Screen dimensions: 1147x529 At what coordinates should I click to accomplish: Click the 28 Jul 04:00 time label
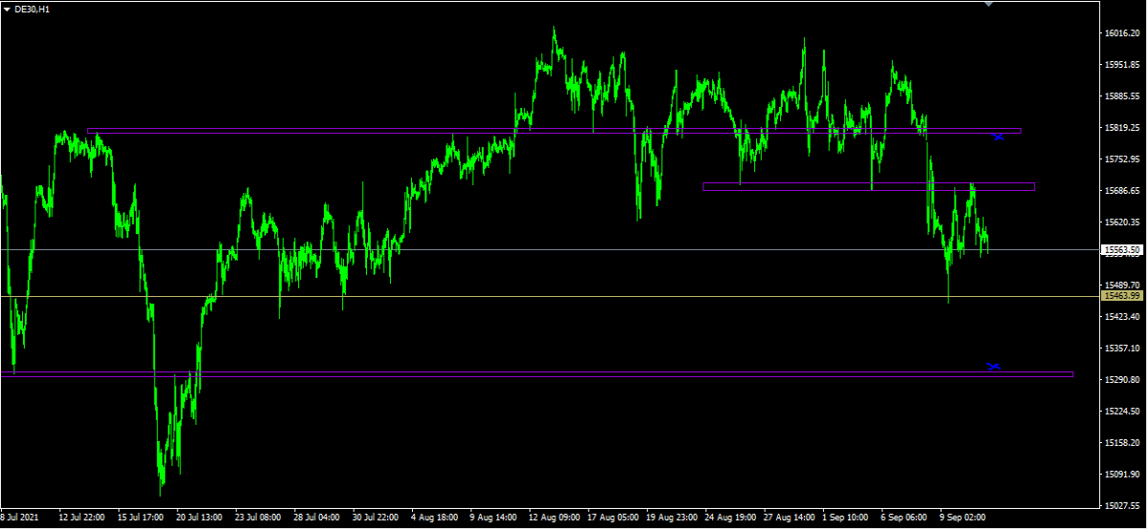(316, 518)
